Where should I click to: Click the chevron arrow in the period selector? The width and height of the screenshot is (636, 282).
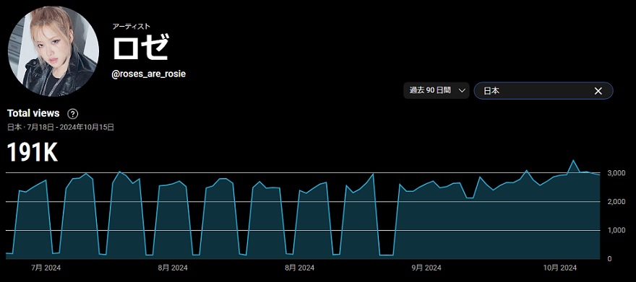point(462,91)
